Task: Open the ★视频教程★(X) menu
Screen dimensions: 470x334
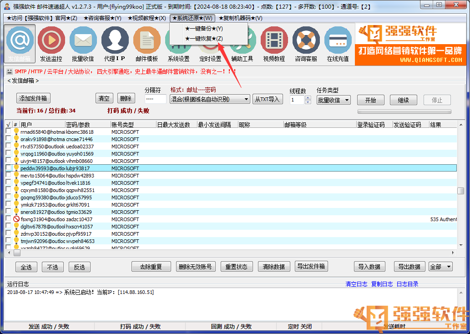Action: coord(147,18)
